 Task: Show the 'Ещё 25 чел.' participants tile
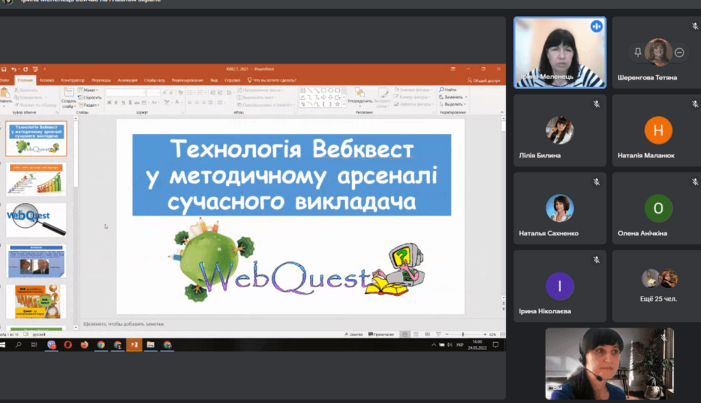(x=658, y=286)
